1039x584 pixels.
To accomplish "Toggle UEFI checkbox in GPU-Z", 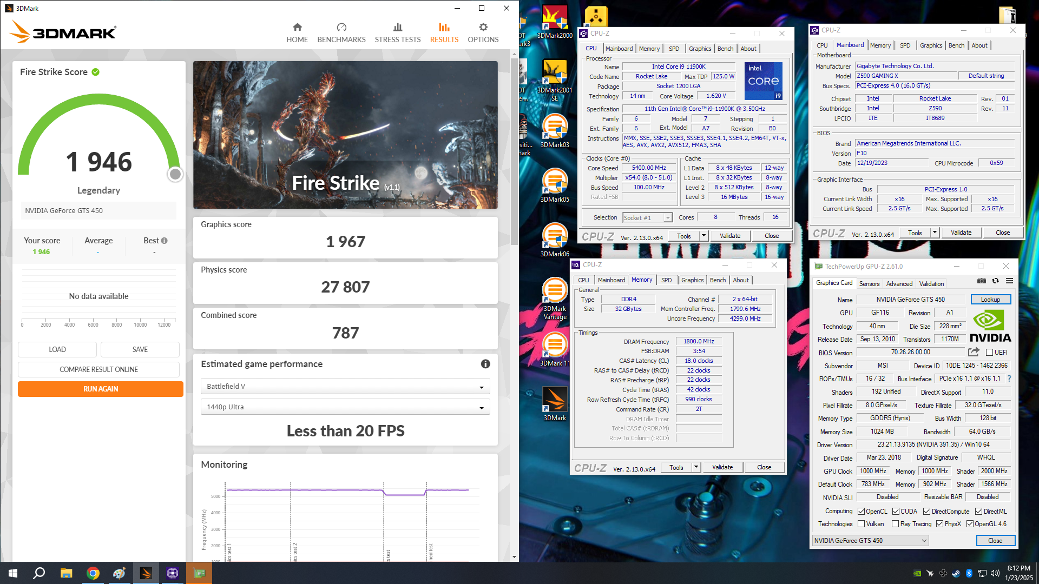I will click(989, 353).
